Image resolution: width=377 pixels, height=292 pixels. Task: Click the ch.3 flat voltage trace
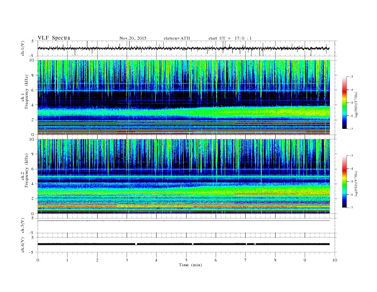click(x=183, y=220)
